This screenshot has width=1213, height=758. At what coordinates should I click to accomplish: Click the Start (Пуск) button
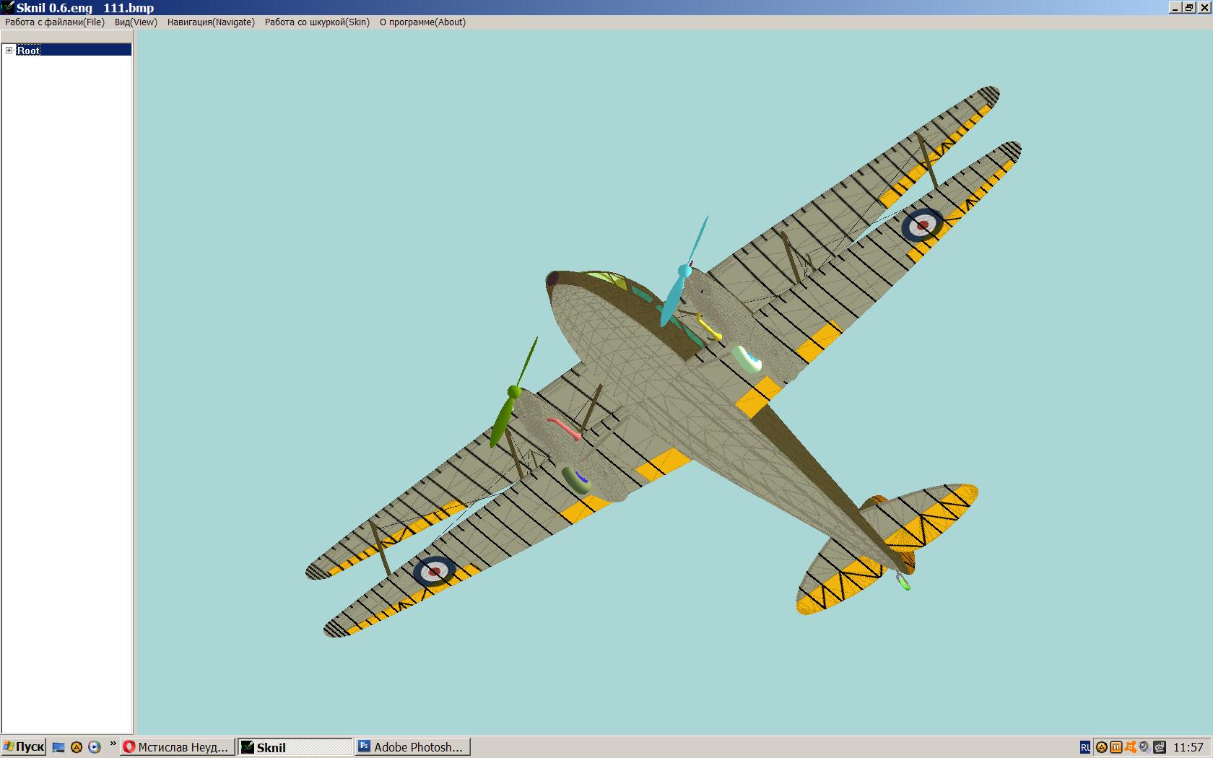[24, 747]
